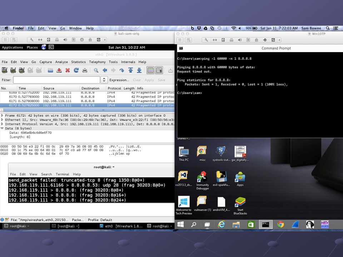Click the Expression... button beside the filter
The width and height of the screenshot is (343, 257).
pyautogui.click(x=119, y=80)
